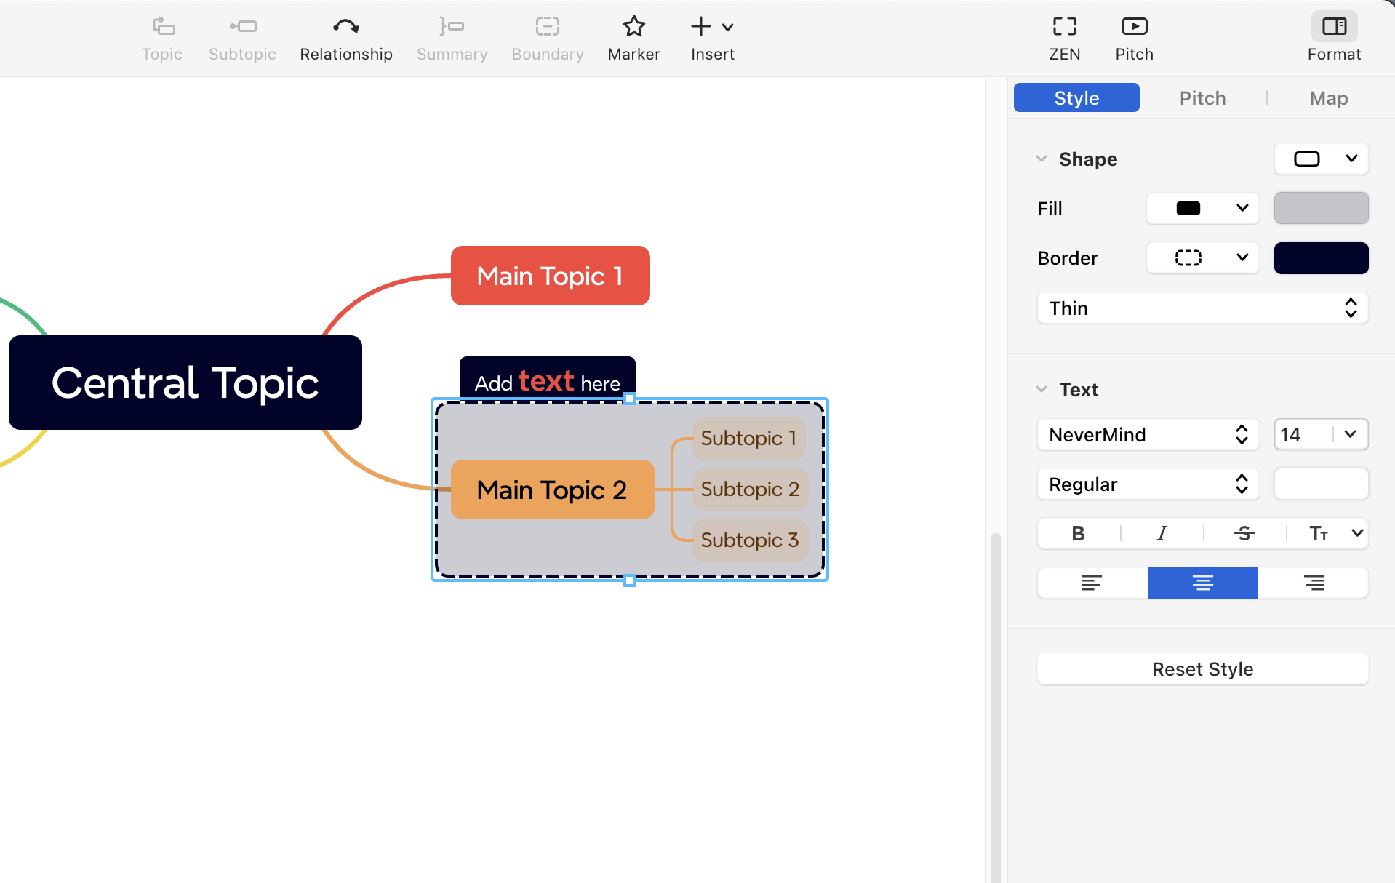Align text left
The width and height of the screenshot is (1395, 883).
pos(1092,583)
